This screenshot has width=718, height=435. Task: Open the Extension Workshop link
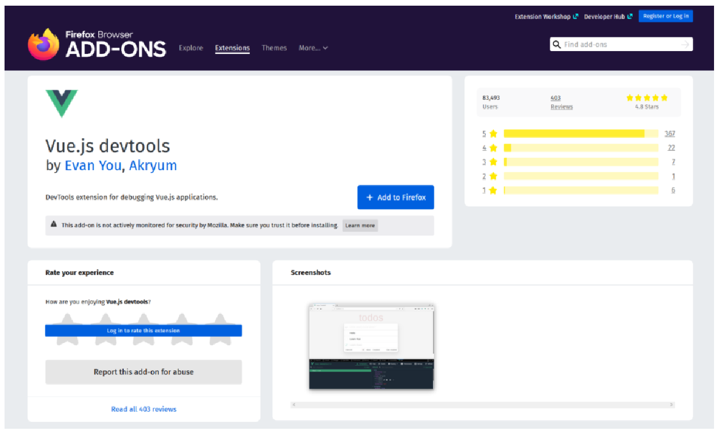tap(546, 16)
